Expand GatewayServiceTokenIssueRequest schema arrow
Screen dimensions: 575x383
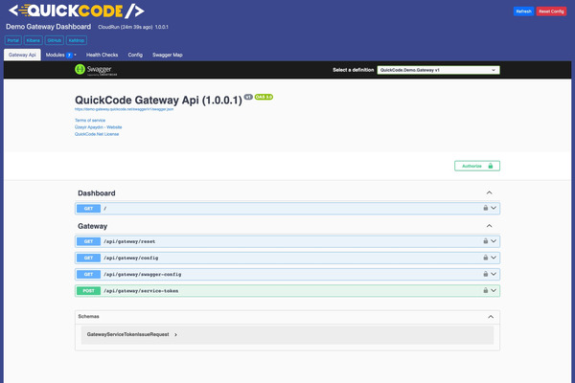tap(175, 334)
